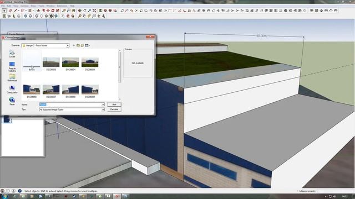The width and height of the screenshot is (355, 199).
Task: Select the Pan hand tool
Action: (x=85, y=11)
